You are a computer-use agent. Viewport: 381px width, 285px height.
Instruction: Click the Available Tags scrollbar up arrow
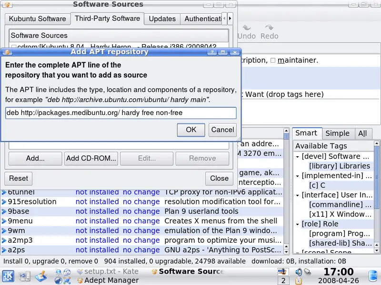[x=377, y=143]
